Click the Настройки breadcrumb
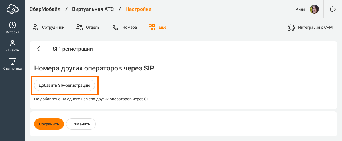Screen dimensions: 342x141 pyautogui.click(x=139, y=9)
